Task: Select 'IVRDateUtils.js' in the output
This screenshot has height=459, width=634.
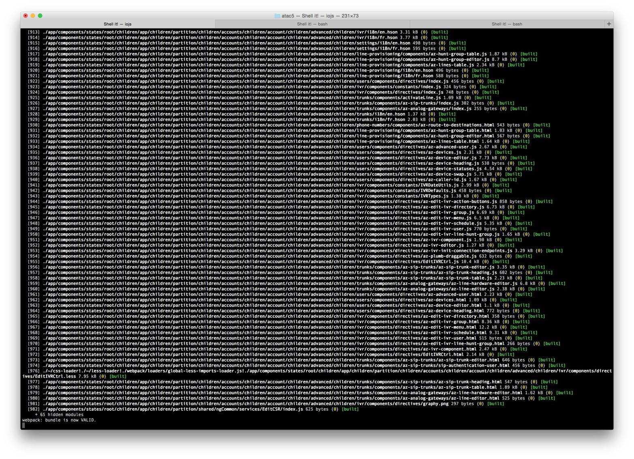Action: point(440,185)
